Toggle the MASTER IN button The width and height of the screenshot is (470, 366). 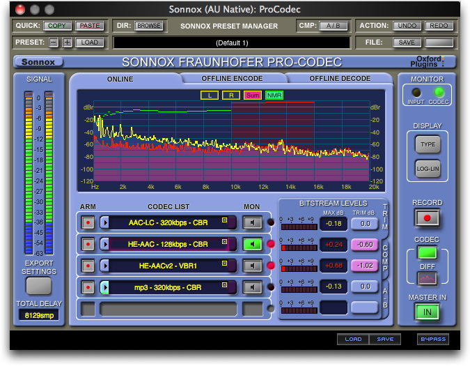tap(427, 312)
